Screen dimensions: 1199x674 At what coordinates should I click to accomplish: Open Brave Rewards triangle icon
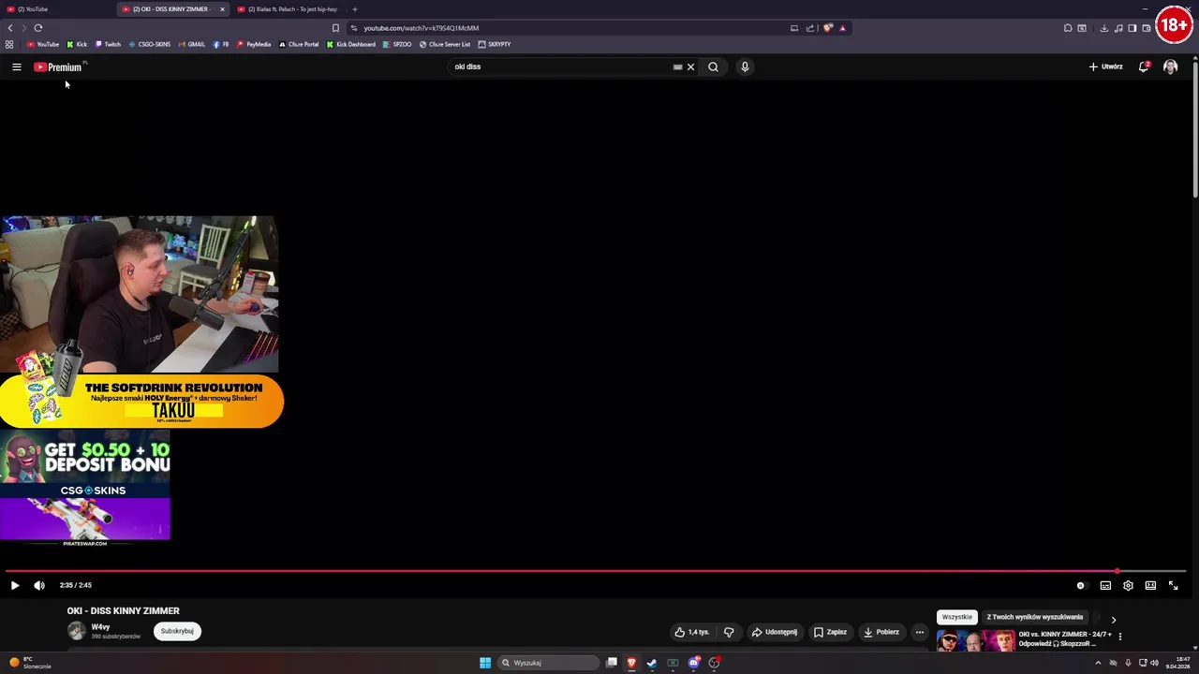[x=842, y=28]
